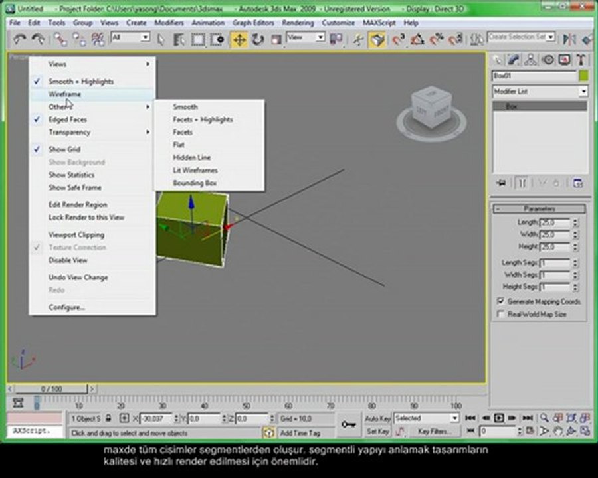598x478 pixels.
Task: Select the Bind to Space Warp tool
Action: click(x=98, y=39)
